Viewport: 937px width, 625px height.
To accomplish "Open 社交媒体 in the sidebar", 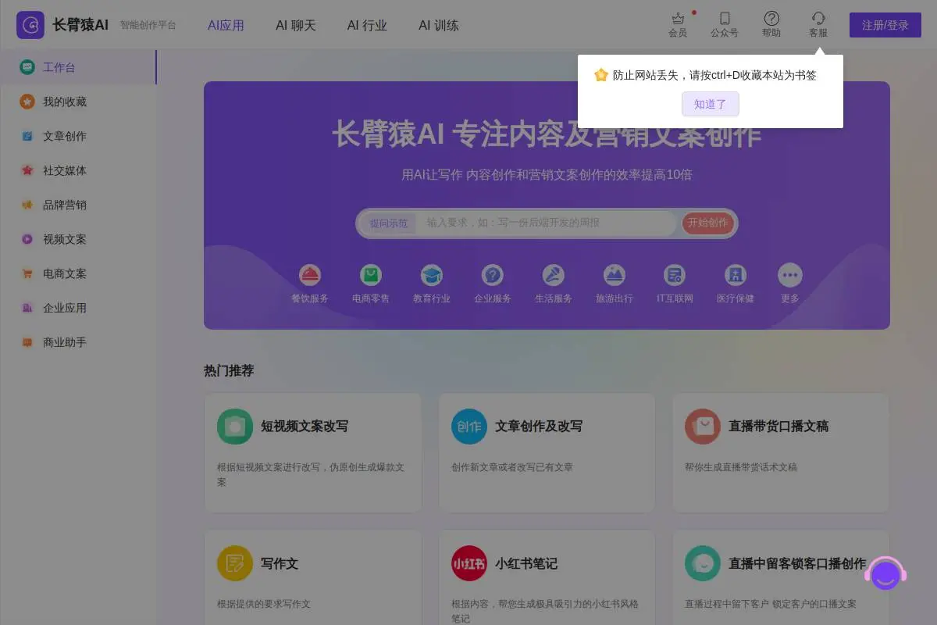I will click(x=78, y=170).
